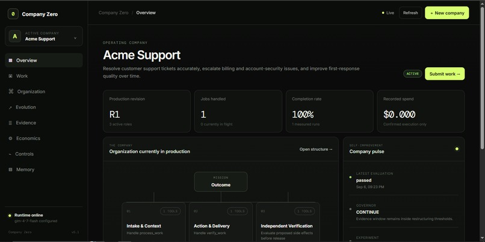
Task: Click the ACTIVE status badge
Action: point(412,74)
